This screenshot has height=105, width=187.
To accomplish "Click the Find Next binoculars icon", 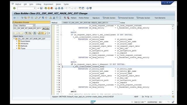I will point(62,8).
